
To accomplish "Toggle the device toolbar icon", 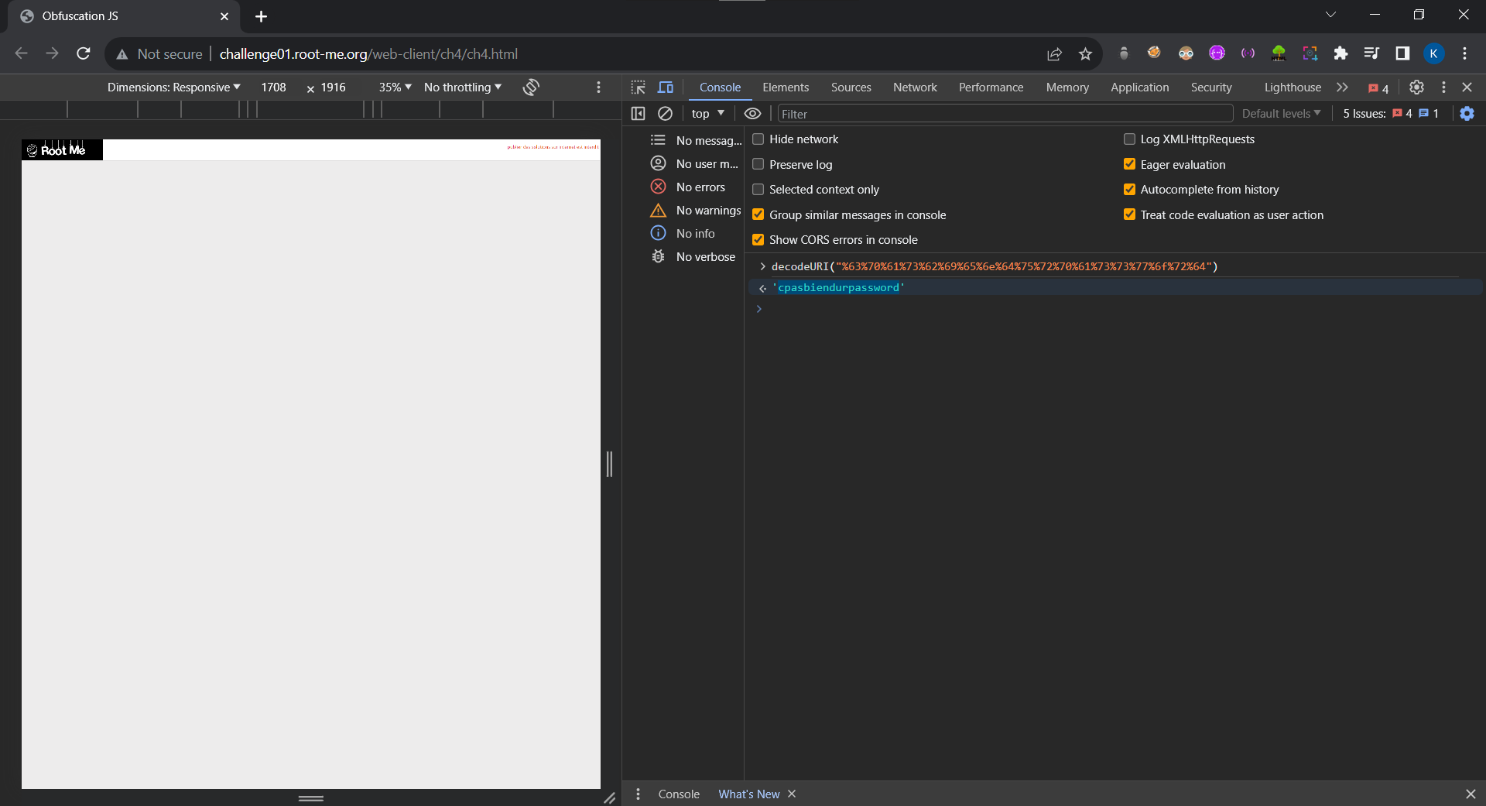I will click(665, 87).
